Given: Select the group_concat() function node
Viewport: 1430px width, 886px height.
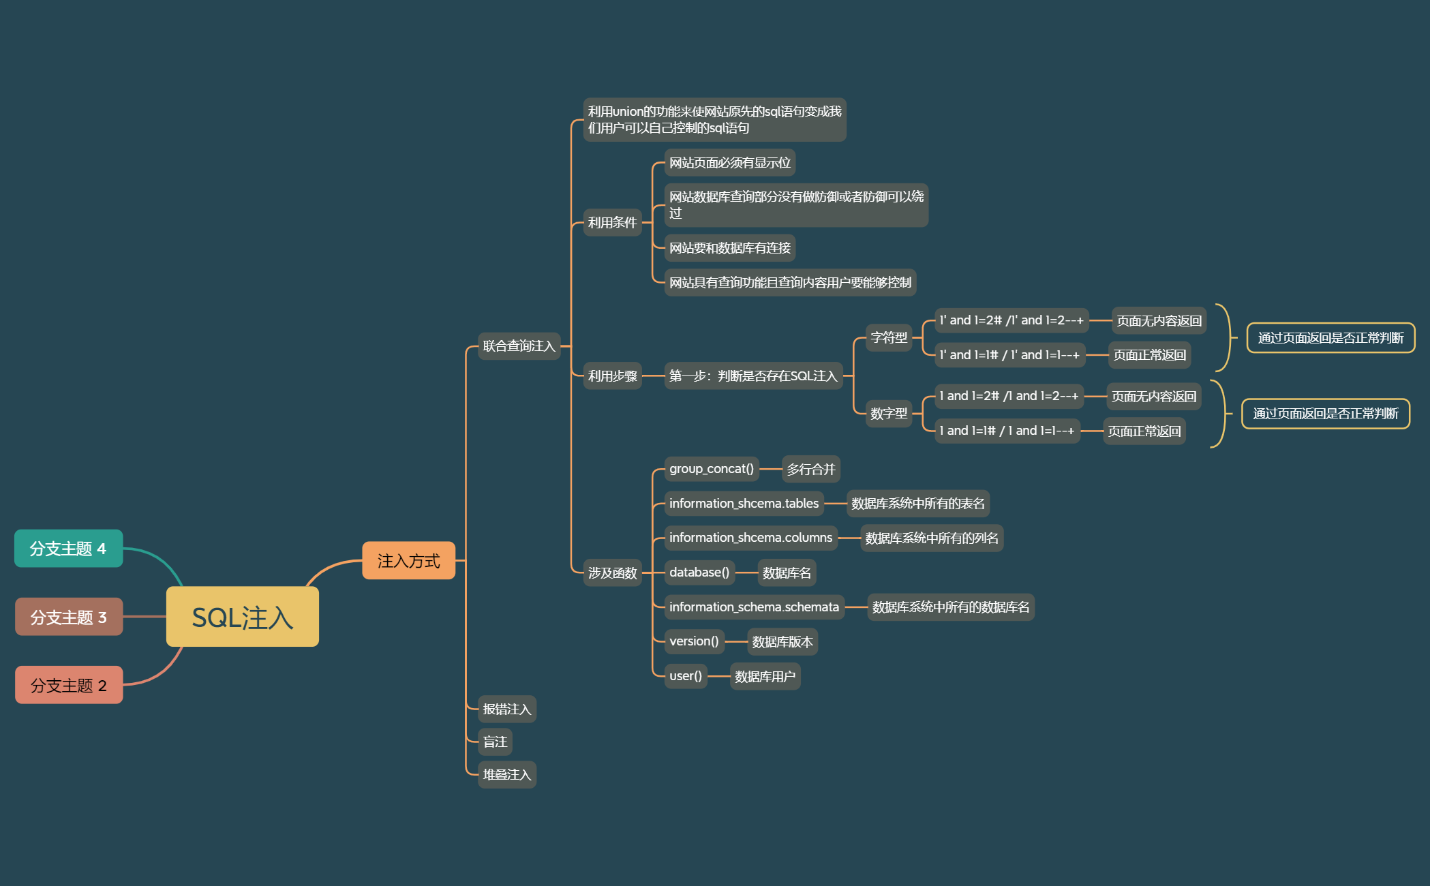Looking at the screenshot, I should (x=711, y=469).
